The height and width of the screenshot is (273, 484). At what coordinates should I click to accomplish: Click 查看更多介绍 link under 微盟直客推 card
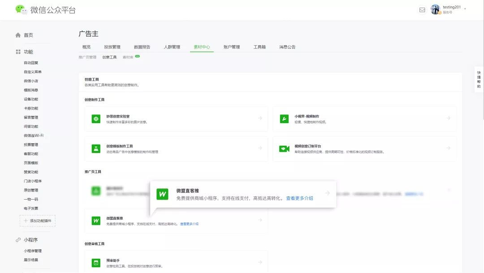pyautogui.click(x=189, y=224)
